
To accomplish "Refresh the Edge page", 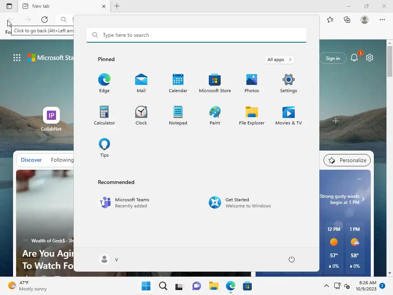I will pyautogui.click(x=45, y=20).
